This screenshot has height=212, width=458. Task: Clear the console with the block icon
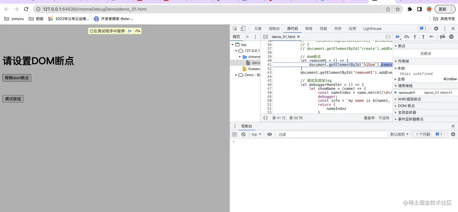(243, 134)
